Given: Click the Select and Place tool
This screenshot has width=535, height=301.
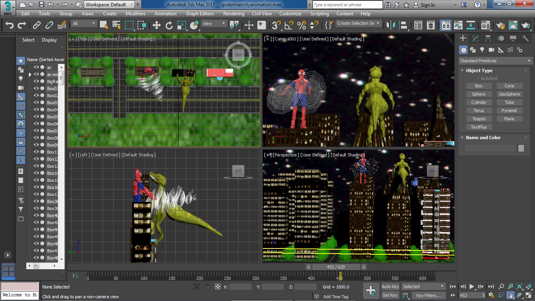Looking at the screenshot, I should pos(194,25).
